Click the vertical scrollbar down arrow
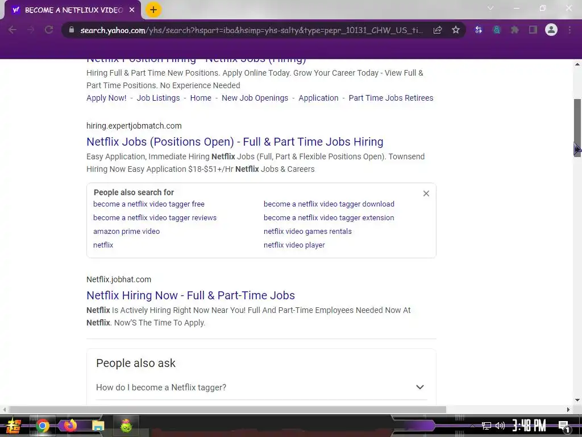Screen dimensions: 582x437 pos(577,400)
